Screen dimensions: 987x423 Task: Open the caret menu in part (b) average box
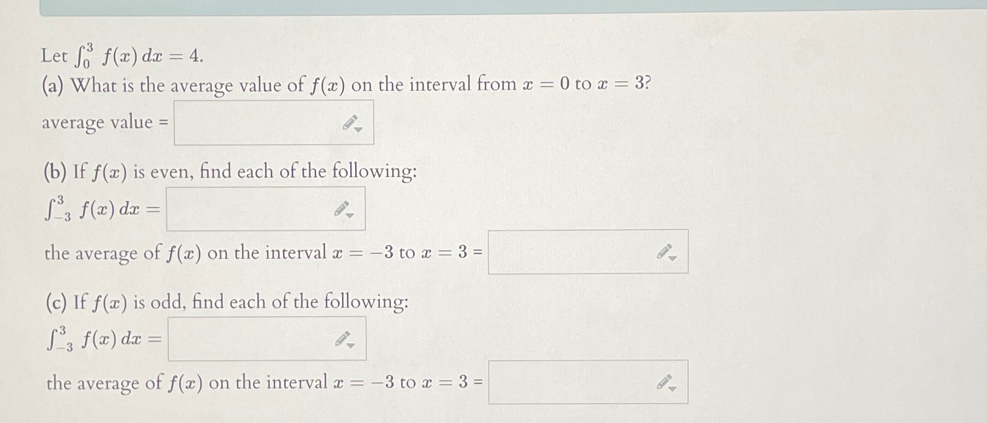point(671,258)
